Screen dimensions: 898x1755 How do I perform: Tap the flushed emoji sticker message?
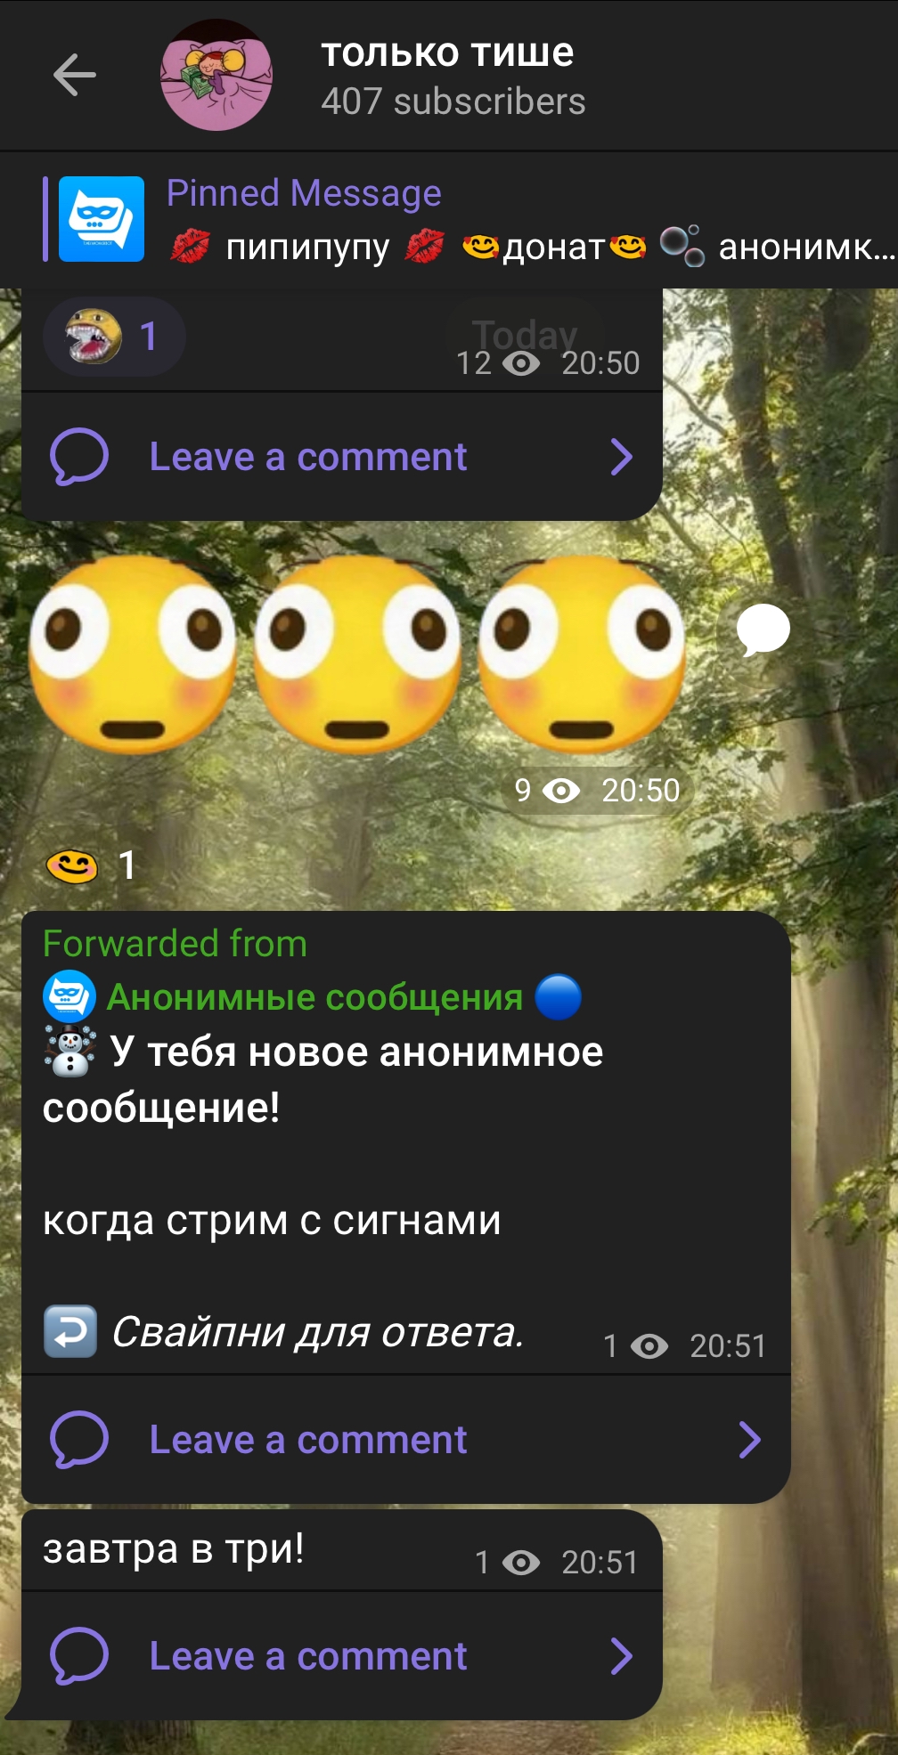coord(357,655)
